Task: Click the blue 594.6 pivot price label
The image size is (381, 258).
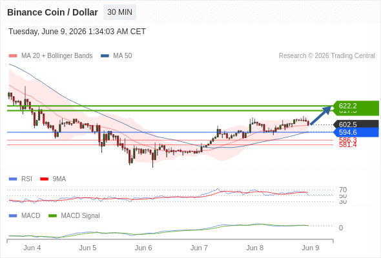Action: coord(355,132)
